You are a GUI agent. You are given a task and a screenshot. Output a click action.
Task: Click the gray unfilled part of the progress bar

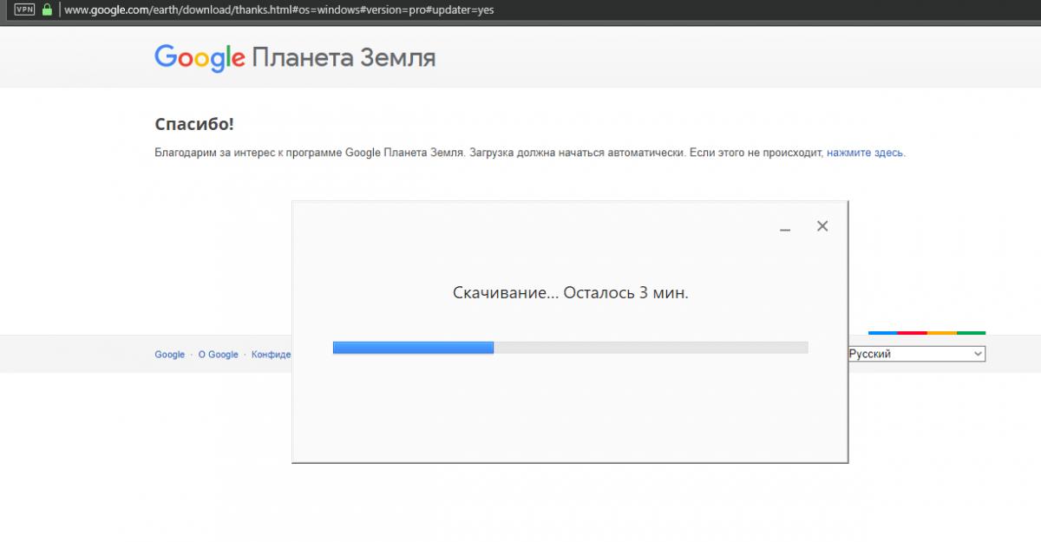coord(651,348)
